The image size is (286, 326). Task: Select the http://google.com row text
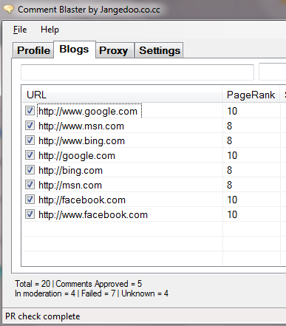[77, 156]
